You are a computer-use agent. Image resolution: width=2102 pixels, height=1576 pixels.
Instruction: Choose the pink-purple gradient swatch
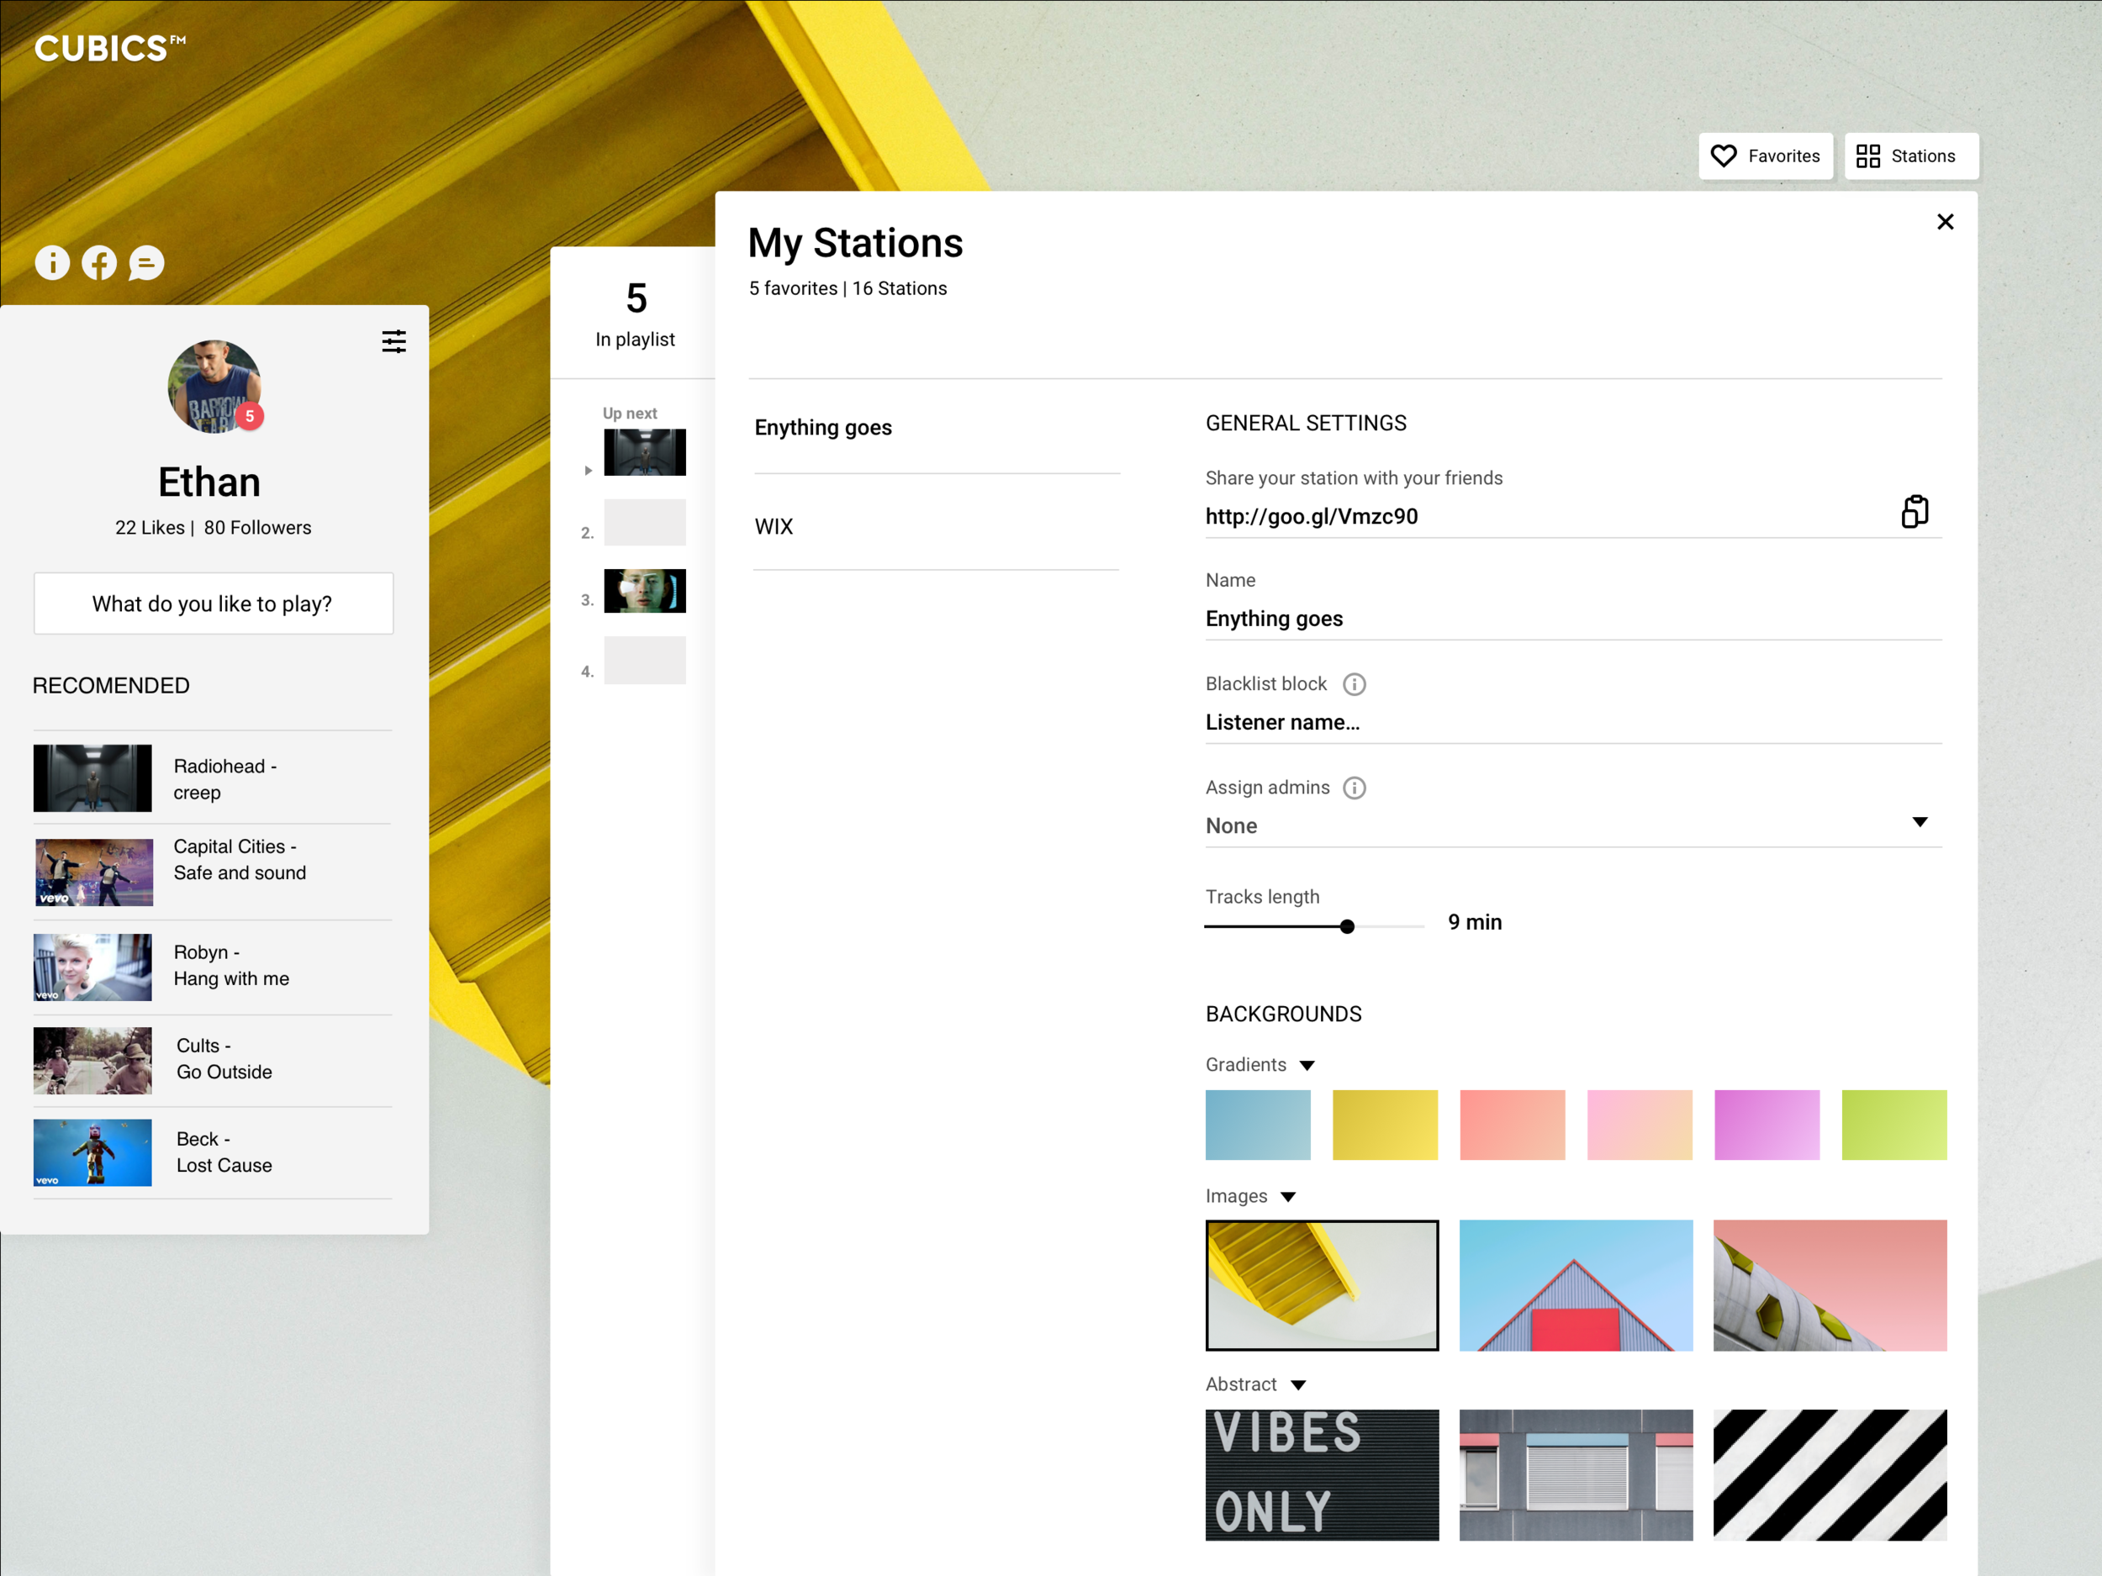click(x=1766, y=1124)
